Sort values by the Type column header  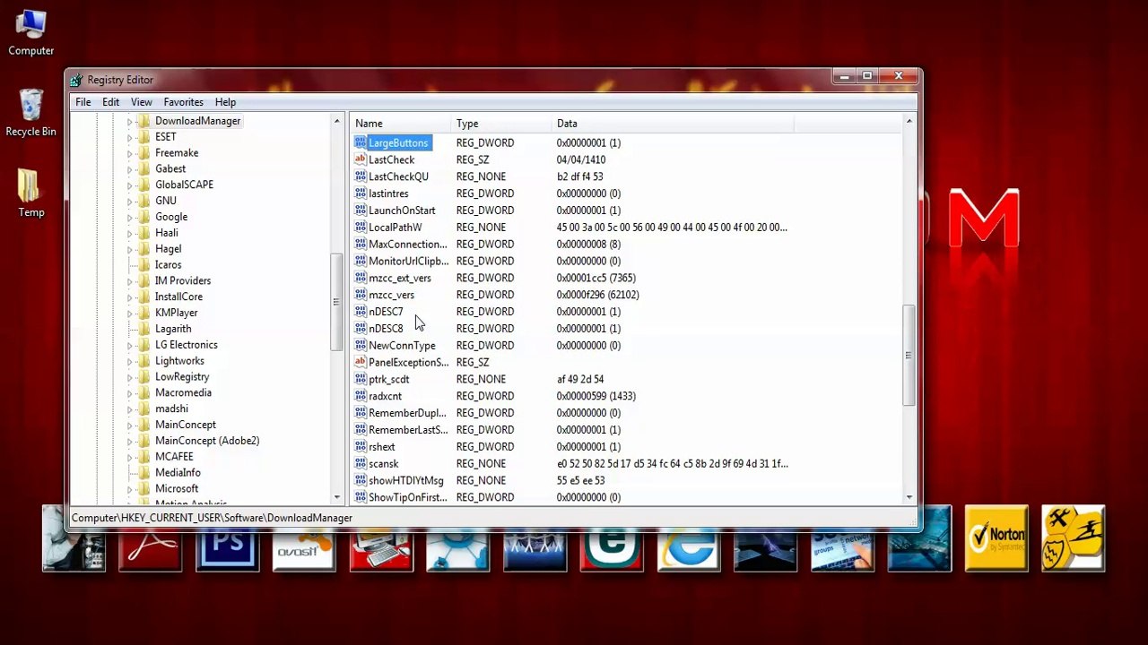click(501, 124)
